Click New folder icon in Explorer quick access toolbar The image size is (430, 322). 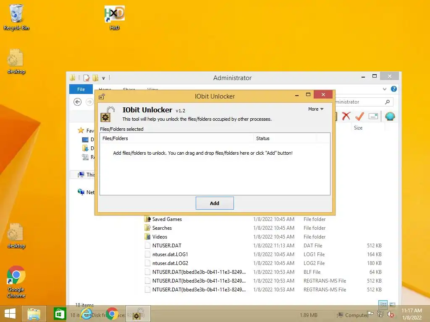[95, 78]
